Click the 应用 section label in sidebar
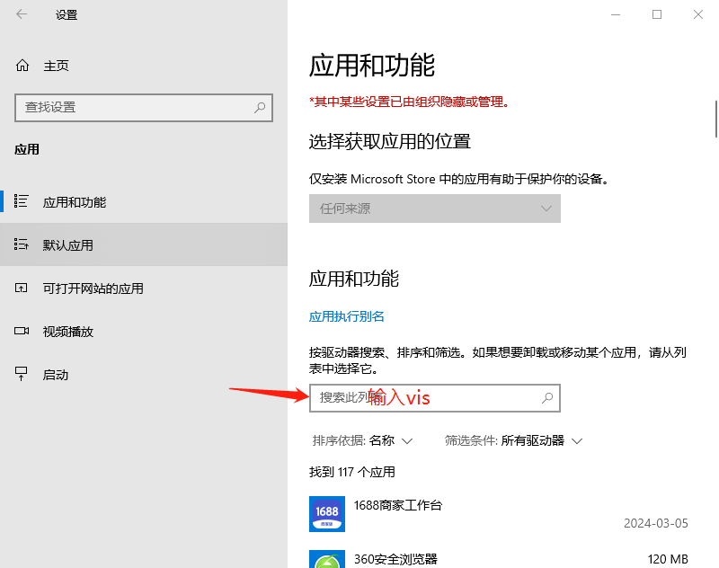Screen dimensions: 719x568 coord(27,149)
